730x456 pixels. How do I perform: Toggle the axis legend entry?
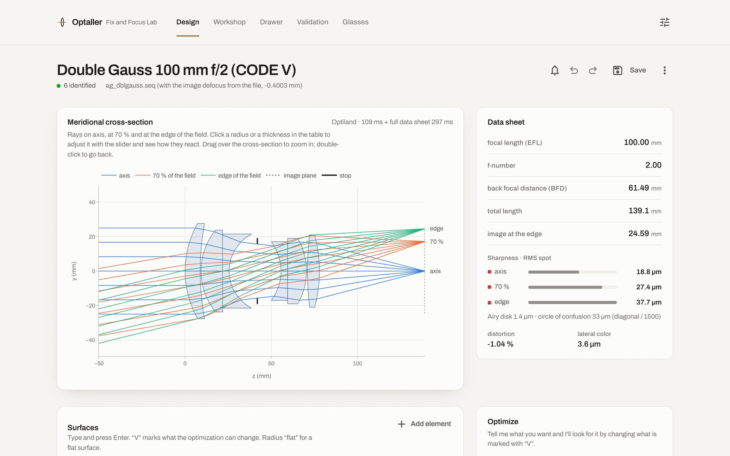[116, 175]
